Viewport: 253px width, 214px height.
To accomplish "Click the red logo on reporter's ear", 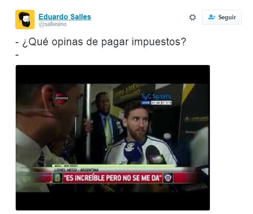I will [61, 98].
